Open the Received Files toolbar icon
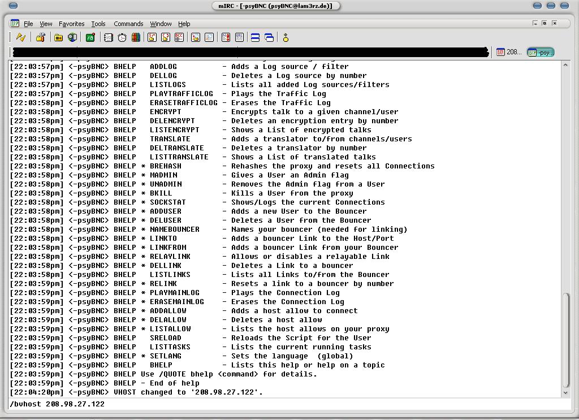The height and width of the screenshot is (420, 579). click(x=195, y=37)
